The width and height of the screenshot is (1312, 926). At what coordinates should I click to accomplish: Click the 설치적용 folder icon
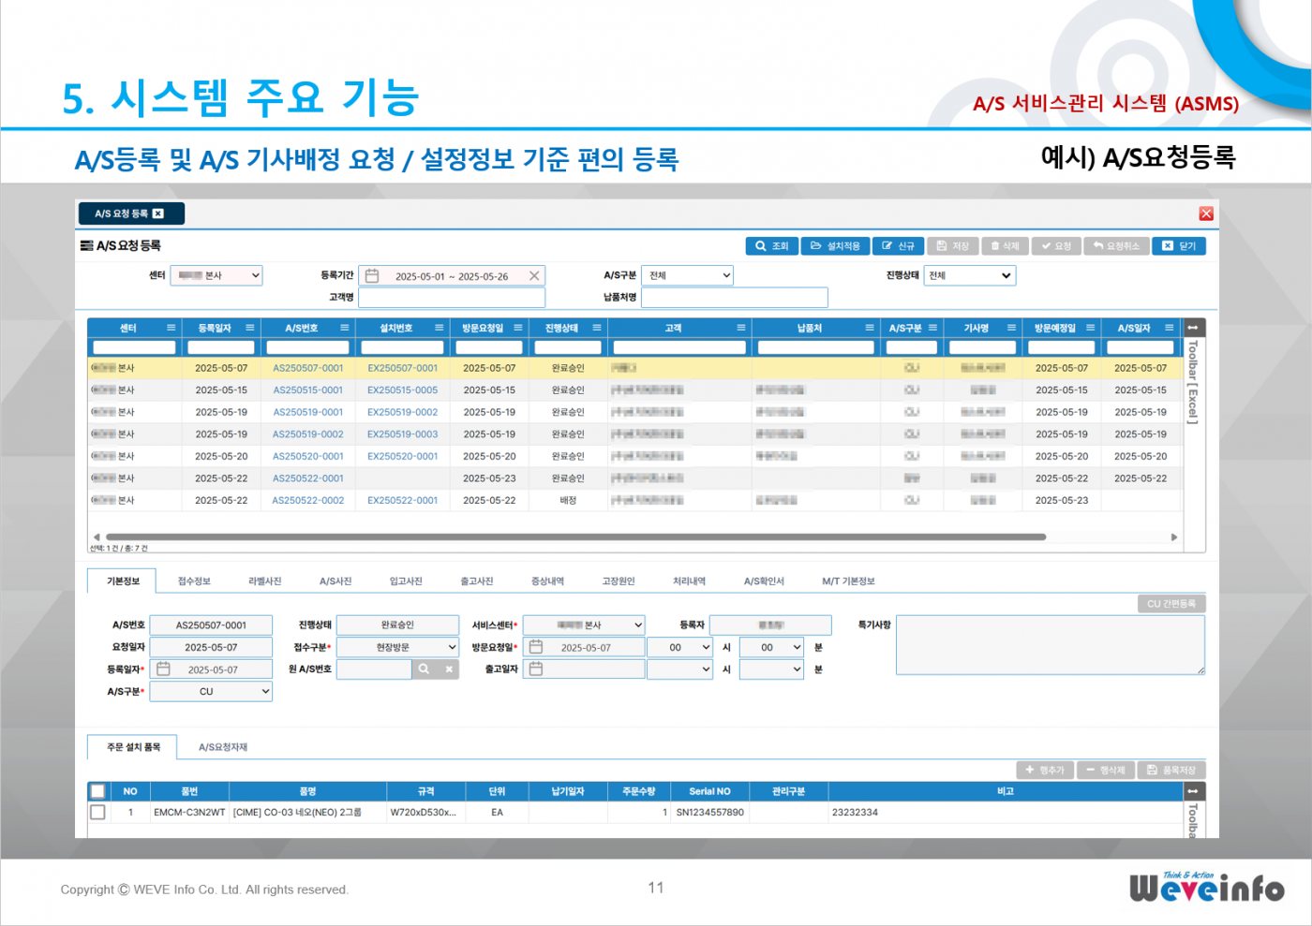(818, 245)
